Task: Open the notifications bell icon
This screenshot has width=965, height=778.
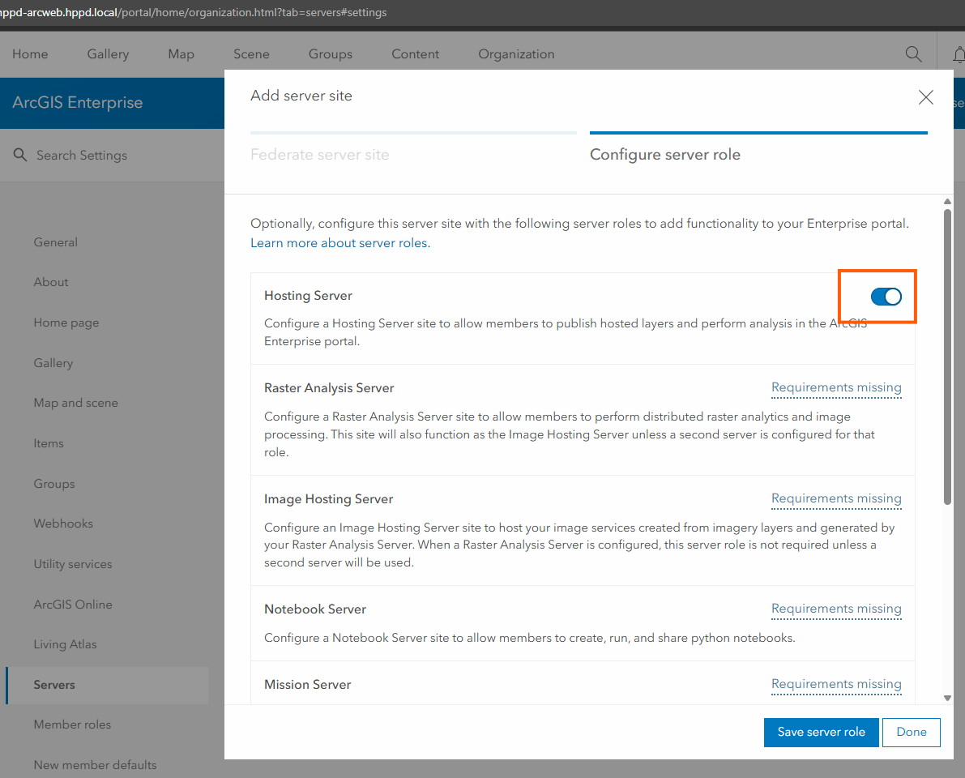Action: click(x=959, y=54)
